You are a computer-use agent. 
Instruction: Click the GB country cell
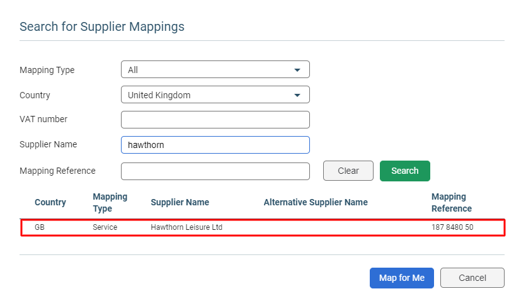(x=40, y=227)
